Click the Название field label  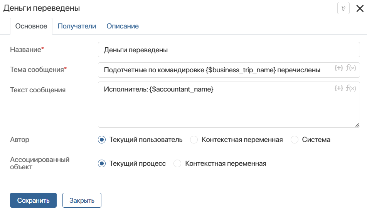coord(27,50)
